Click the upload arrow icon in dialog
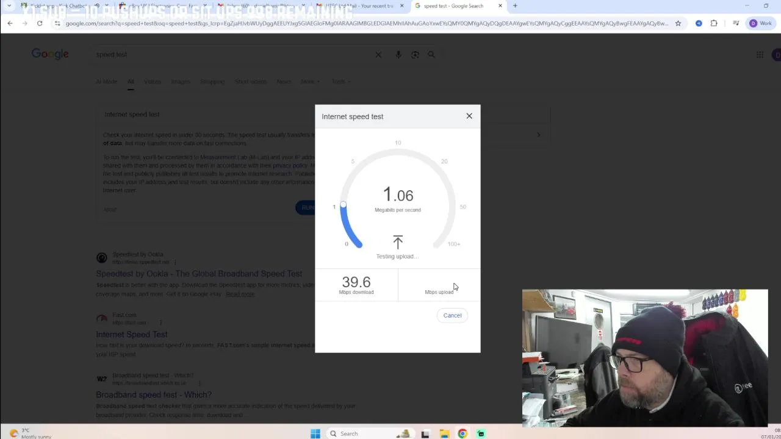 [398, 242]
